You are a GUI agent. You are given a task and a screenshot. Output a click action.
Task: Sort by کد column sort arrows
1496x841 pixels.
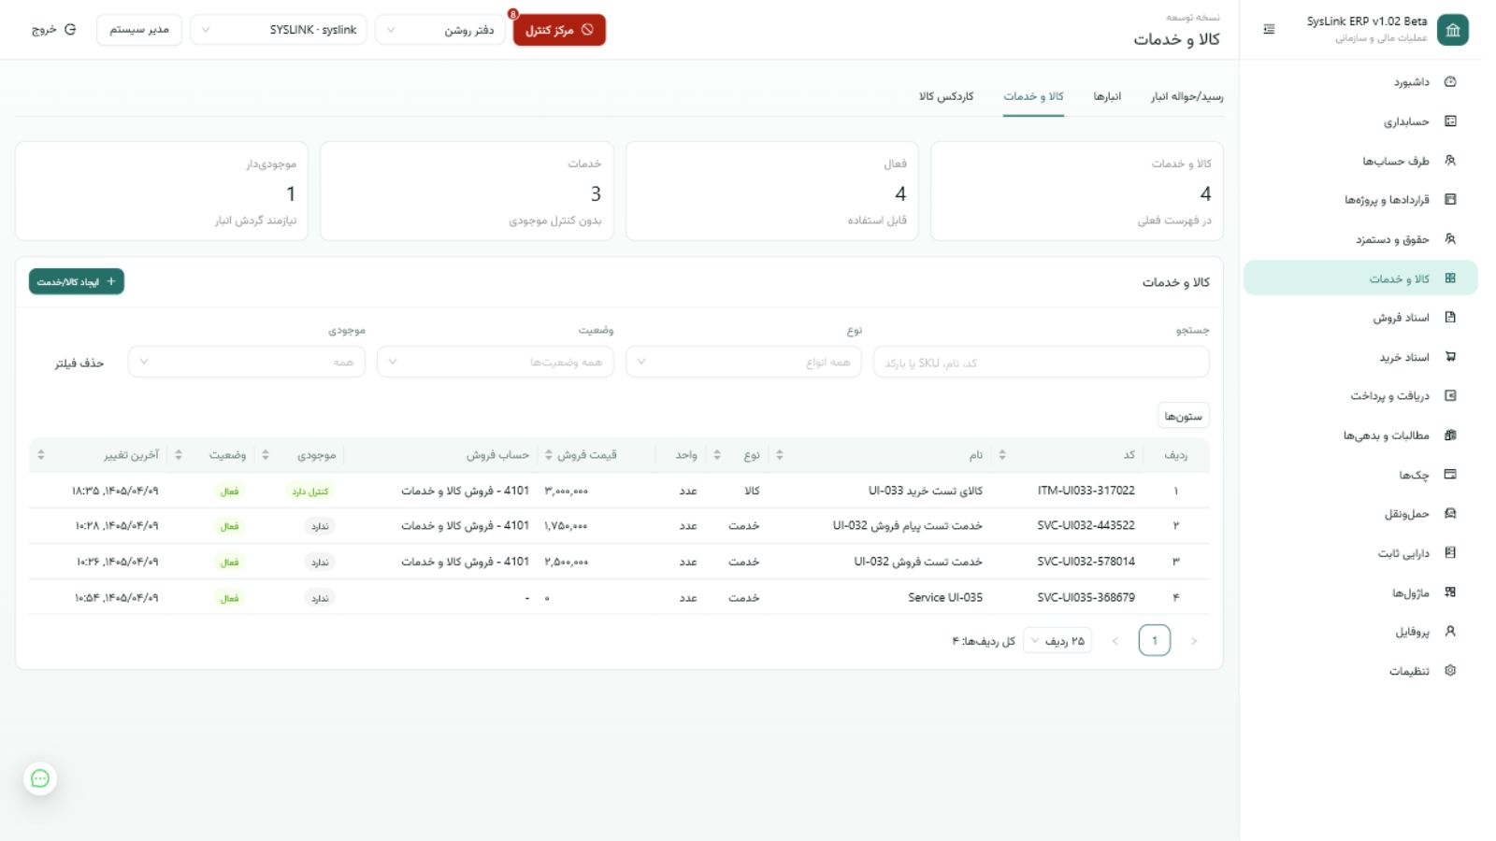[x=1002, y=455]
